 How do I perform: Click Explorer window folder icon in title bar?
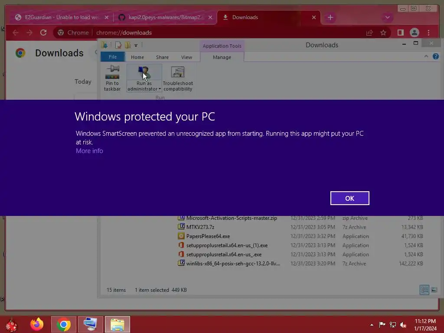click(104, 45)
